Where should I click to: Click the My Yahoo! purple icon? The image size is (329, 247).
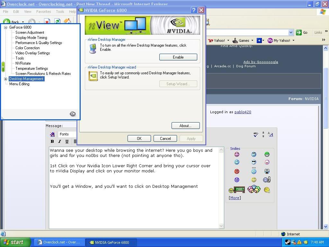tap(270, 41)
